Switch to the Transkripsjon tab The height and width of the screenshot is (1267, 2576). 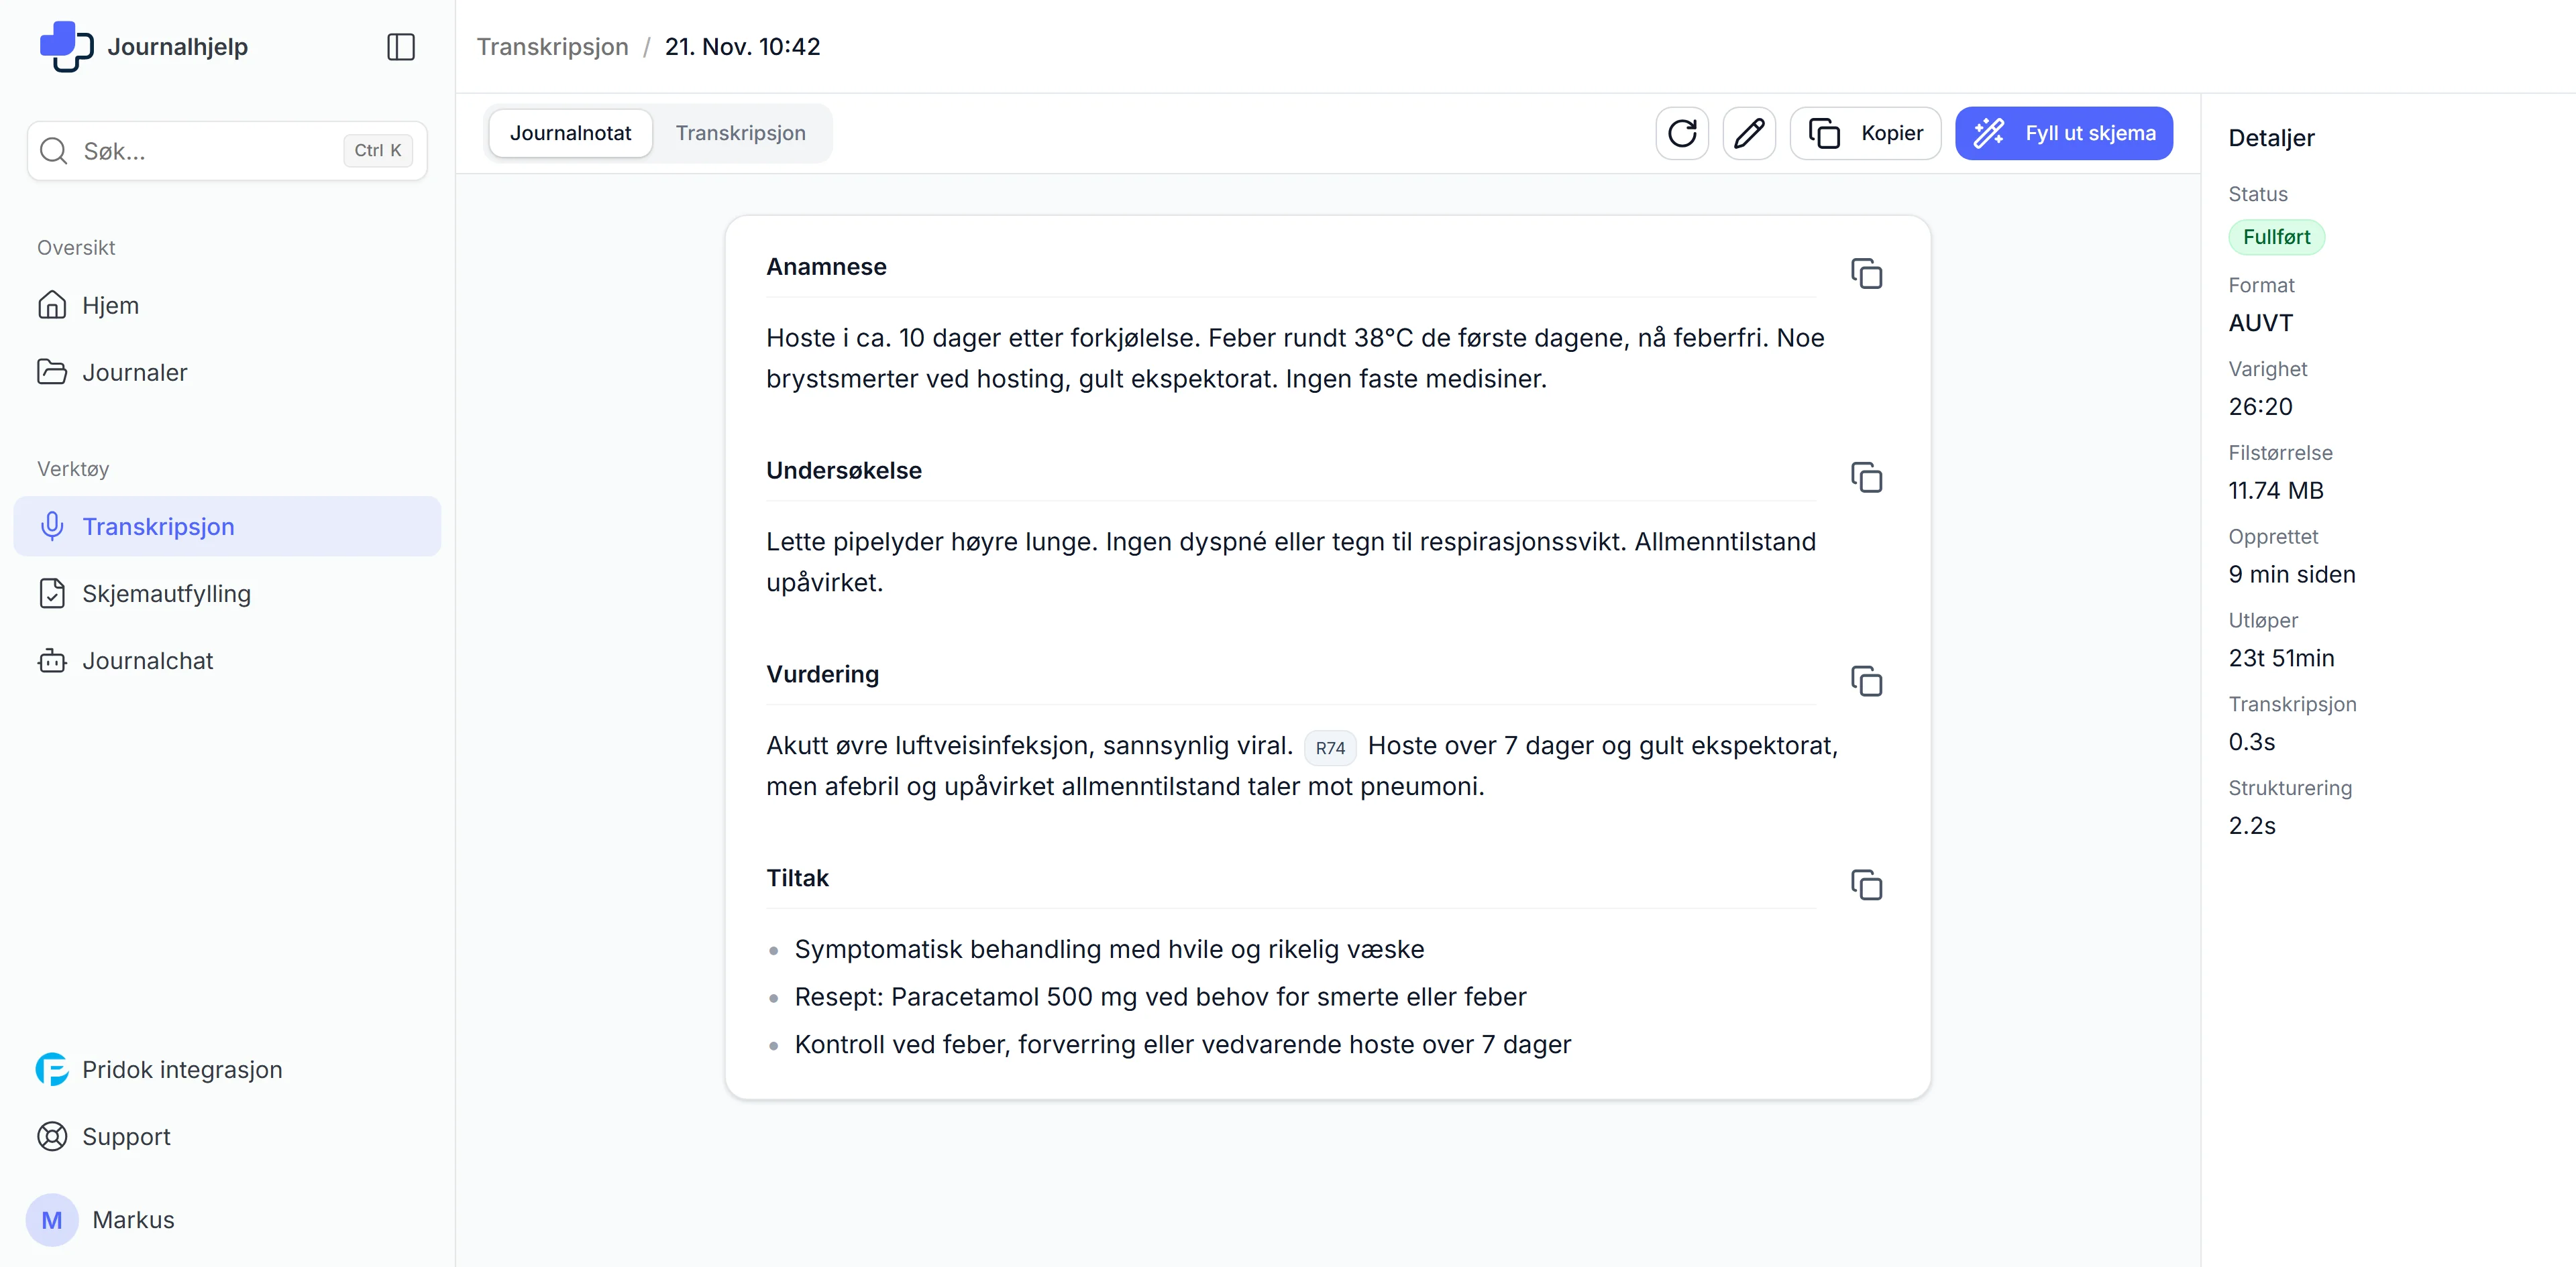(740, 133)
